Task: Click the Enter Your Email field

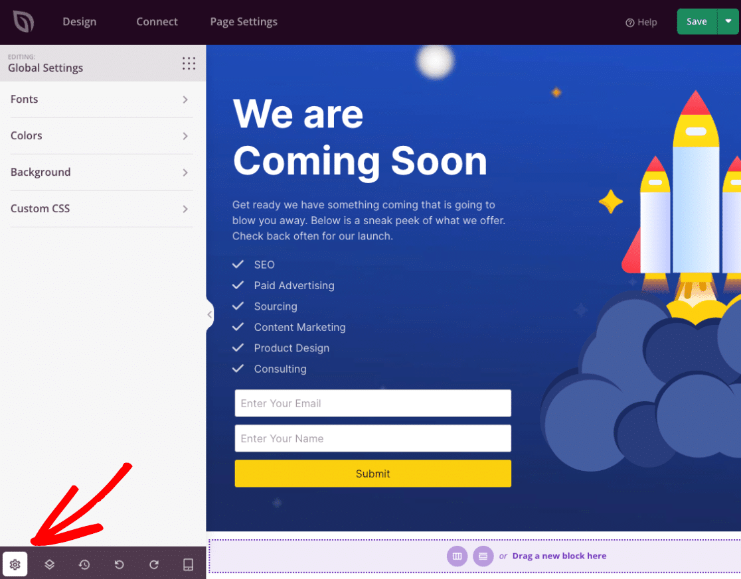Action: [372, 403]
